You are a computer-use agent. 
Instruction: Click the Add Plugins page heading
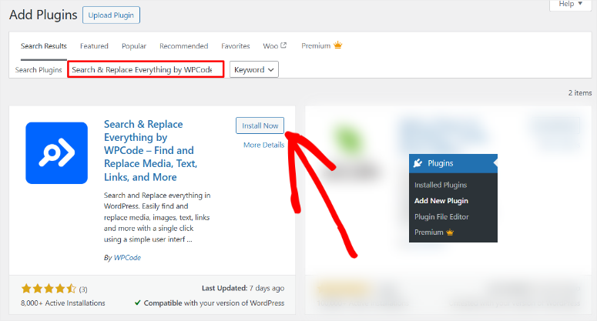pyautogui.click(x=43, y=15)
